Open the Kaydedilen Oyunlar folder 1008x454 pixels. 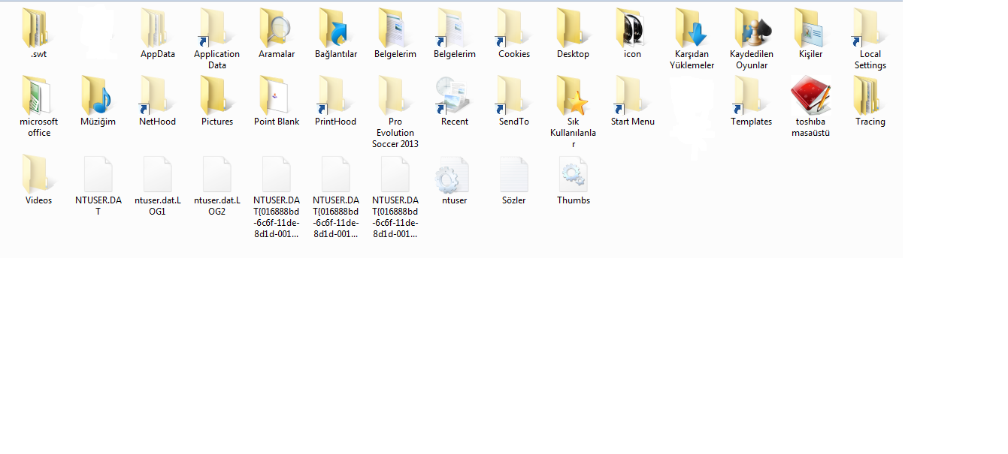point(751,29)
